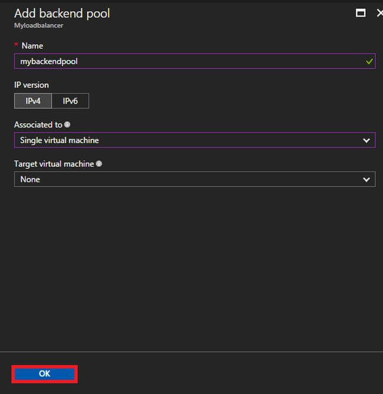Click the green validation checkmark in Name field
383x394 pixels.
(369, 61)
